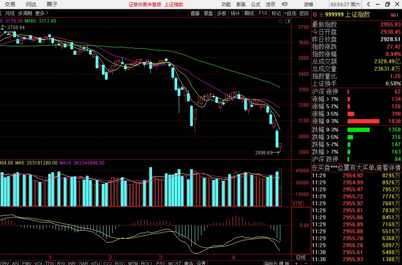This screenshot has height=265, width=402.
Task: Click the 返回 back button
Action: (304, 13)
